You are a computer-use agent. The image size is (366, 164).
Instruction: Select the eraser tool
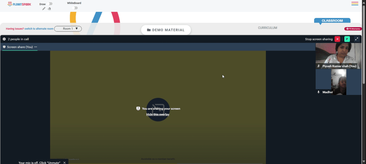[x=49, y=9]
